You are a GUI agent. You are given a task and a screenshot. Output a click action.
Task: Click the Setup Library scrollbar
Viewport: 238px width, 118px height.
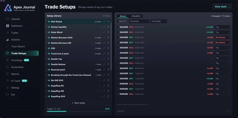point(111,46)
